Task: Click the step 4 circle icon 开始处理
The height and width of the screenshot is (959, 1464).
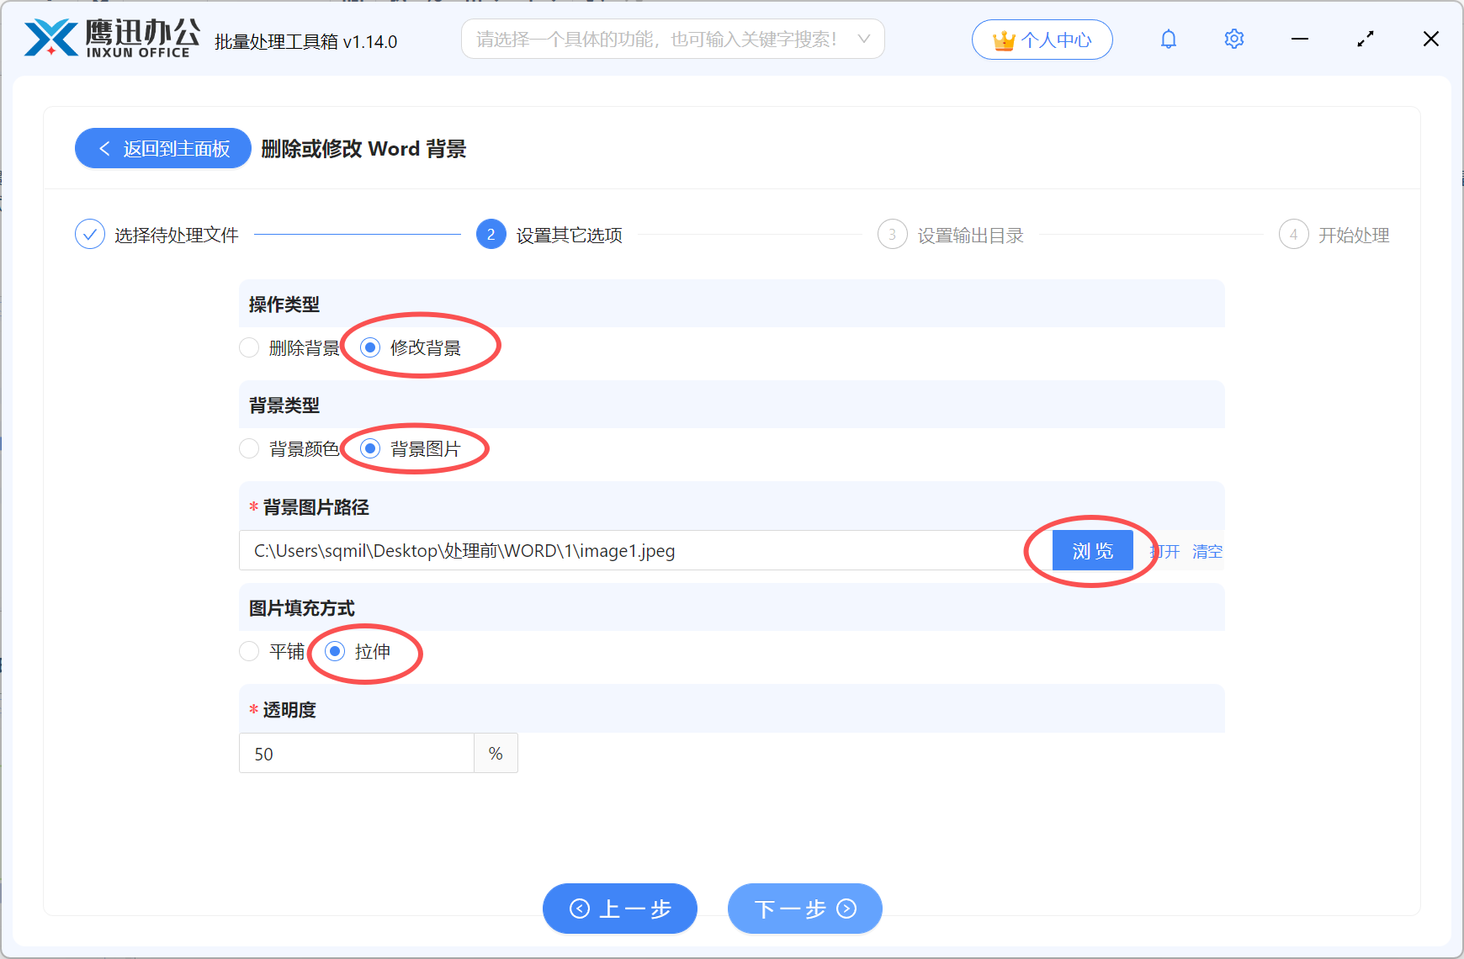Action: [1293, 235]
